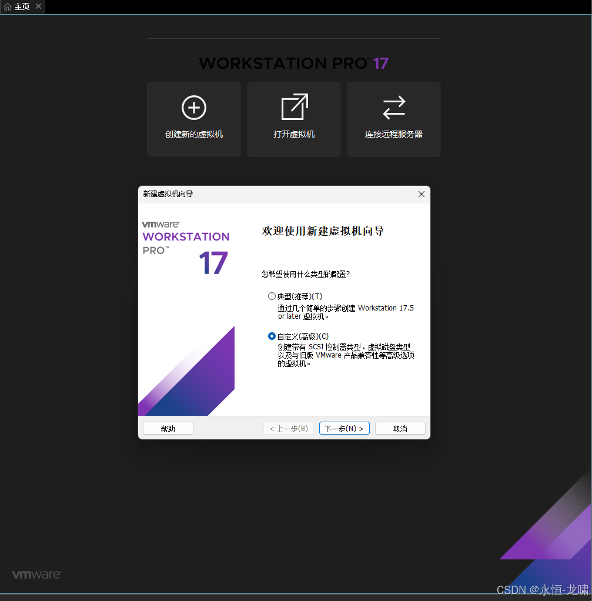The image size is (592, 601).
Task: Click the heading 欢迎使用新建虚拟机向导
Action: tap(323, 231)
